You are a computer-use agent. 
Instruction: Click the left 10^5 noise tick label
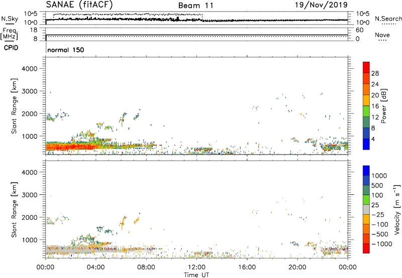[31, 14]
